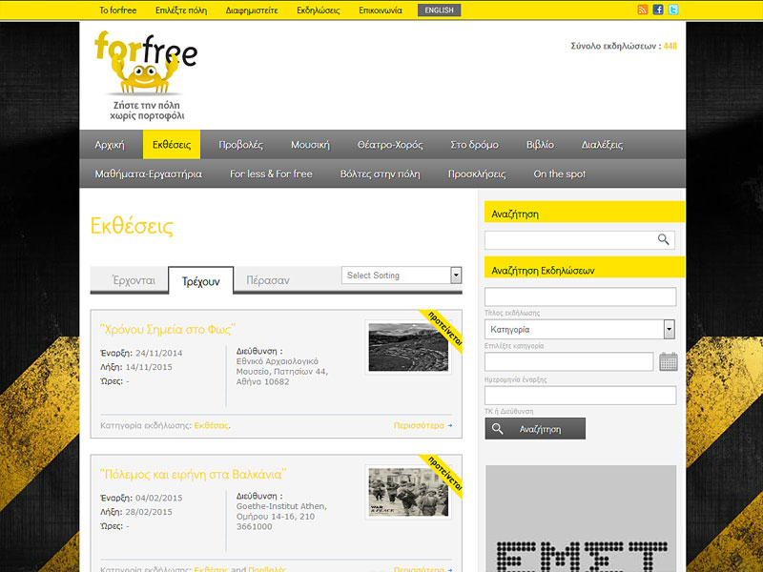Open the 'Βιβλίο' navigation item
This screenshot has width=763, height=572.
click(x=540, y=145)
